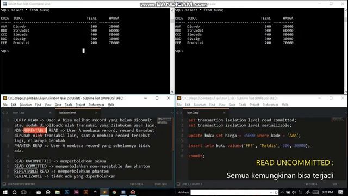Open the Windows Start menu

(x=5, y=192)
